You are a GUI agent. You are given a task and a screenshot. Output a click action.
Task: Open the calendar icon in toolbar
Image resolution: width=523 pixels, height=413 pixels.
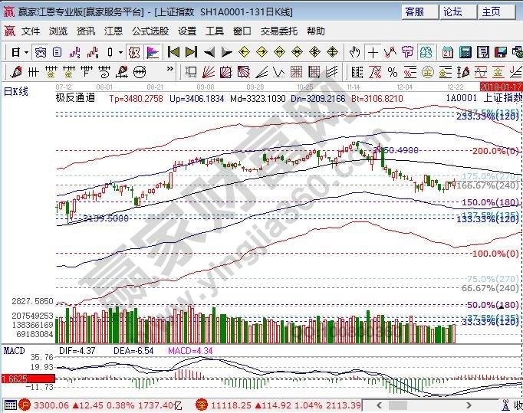point(447,52)
